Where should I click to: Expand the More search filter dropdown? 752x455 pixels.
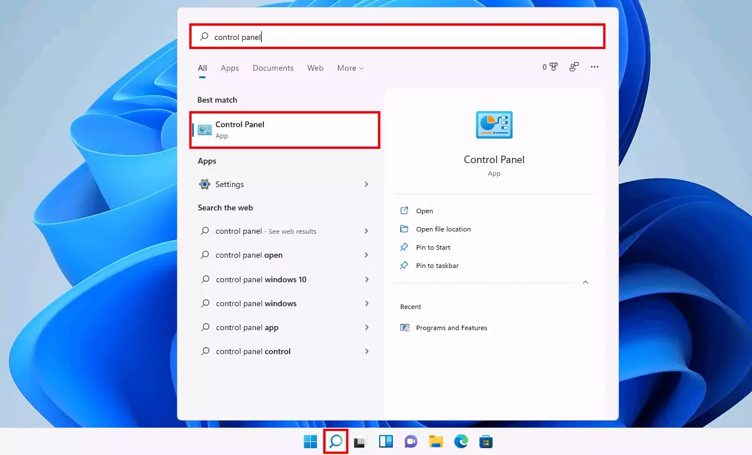coord(349,68)
